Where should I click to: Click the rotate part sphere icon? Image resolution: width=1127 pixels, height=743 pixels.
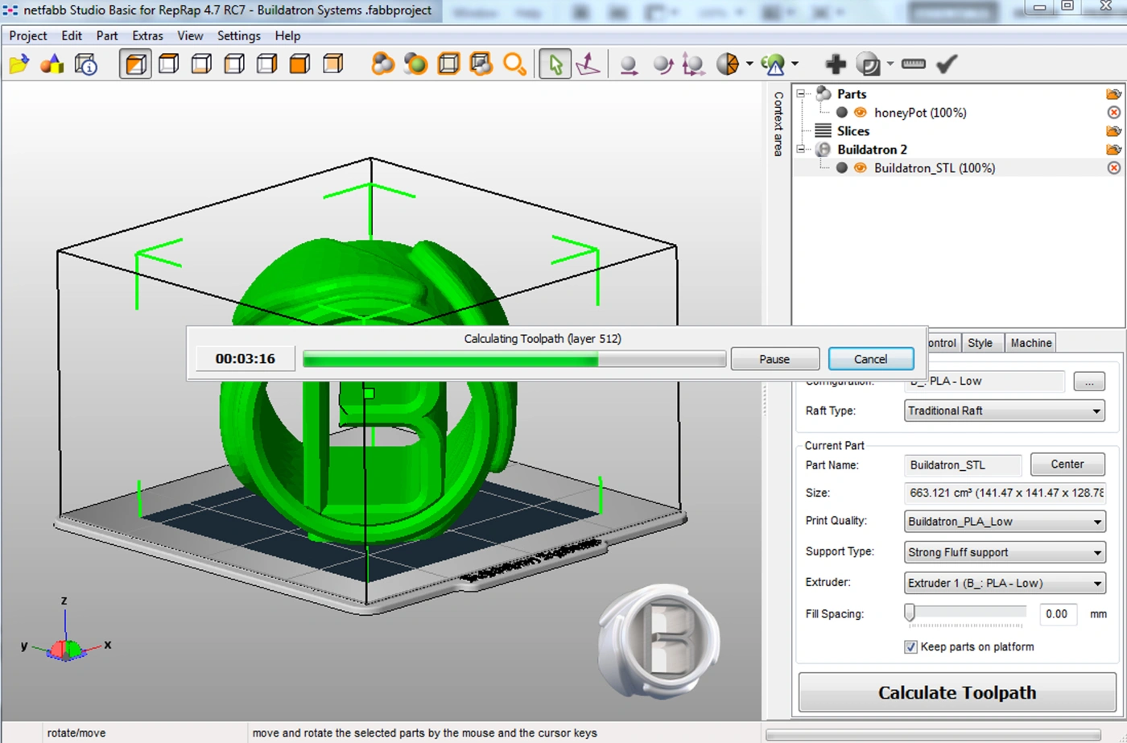[662, 64]
